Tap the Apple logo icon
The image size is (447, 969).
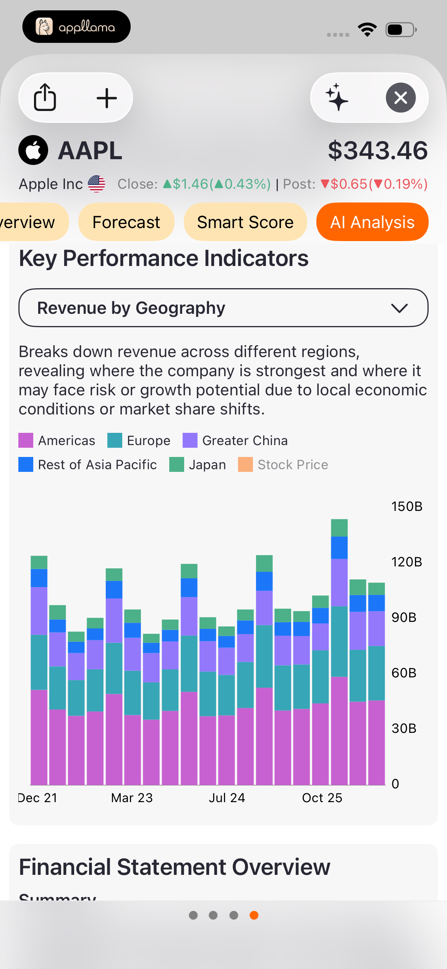point(33,150)
